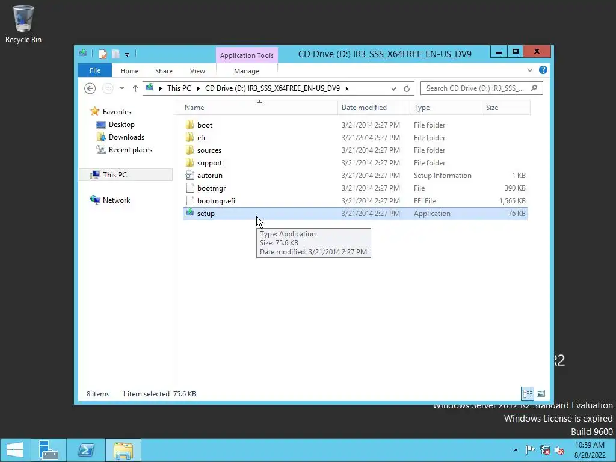616x462 pixels.
Task: Sort by the Name column header
Action: pyautogui.click(x=194, y=108)
